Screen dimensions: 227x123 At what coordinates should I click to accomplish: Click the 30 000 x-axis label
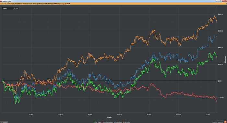click(x=90, y=114)
